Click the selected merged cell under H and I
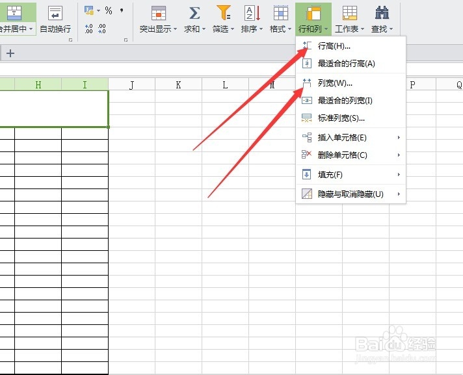Image resolution: width=463 pixels, height=375 pixels. [54, 109]
